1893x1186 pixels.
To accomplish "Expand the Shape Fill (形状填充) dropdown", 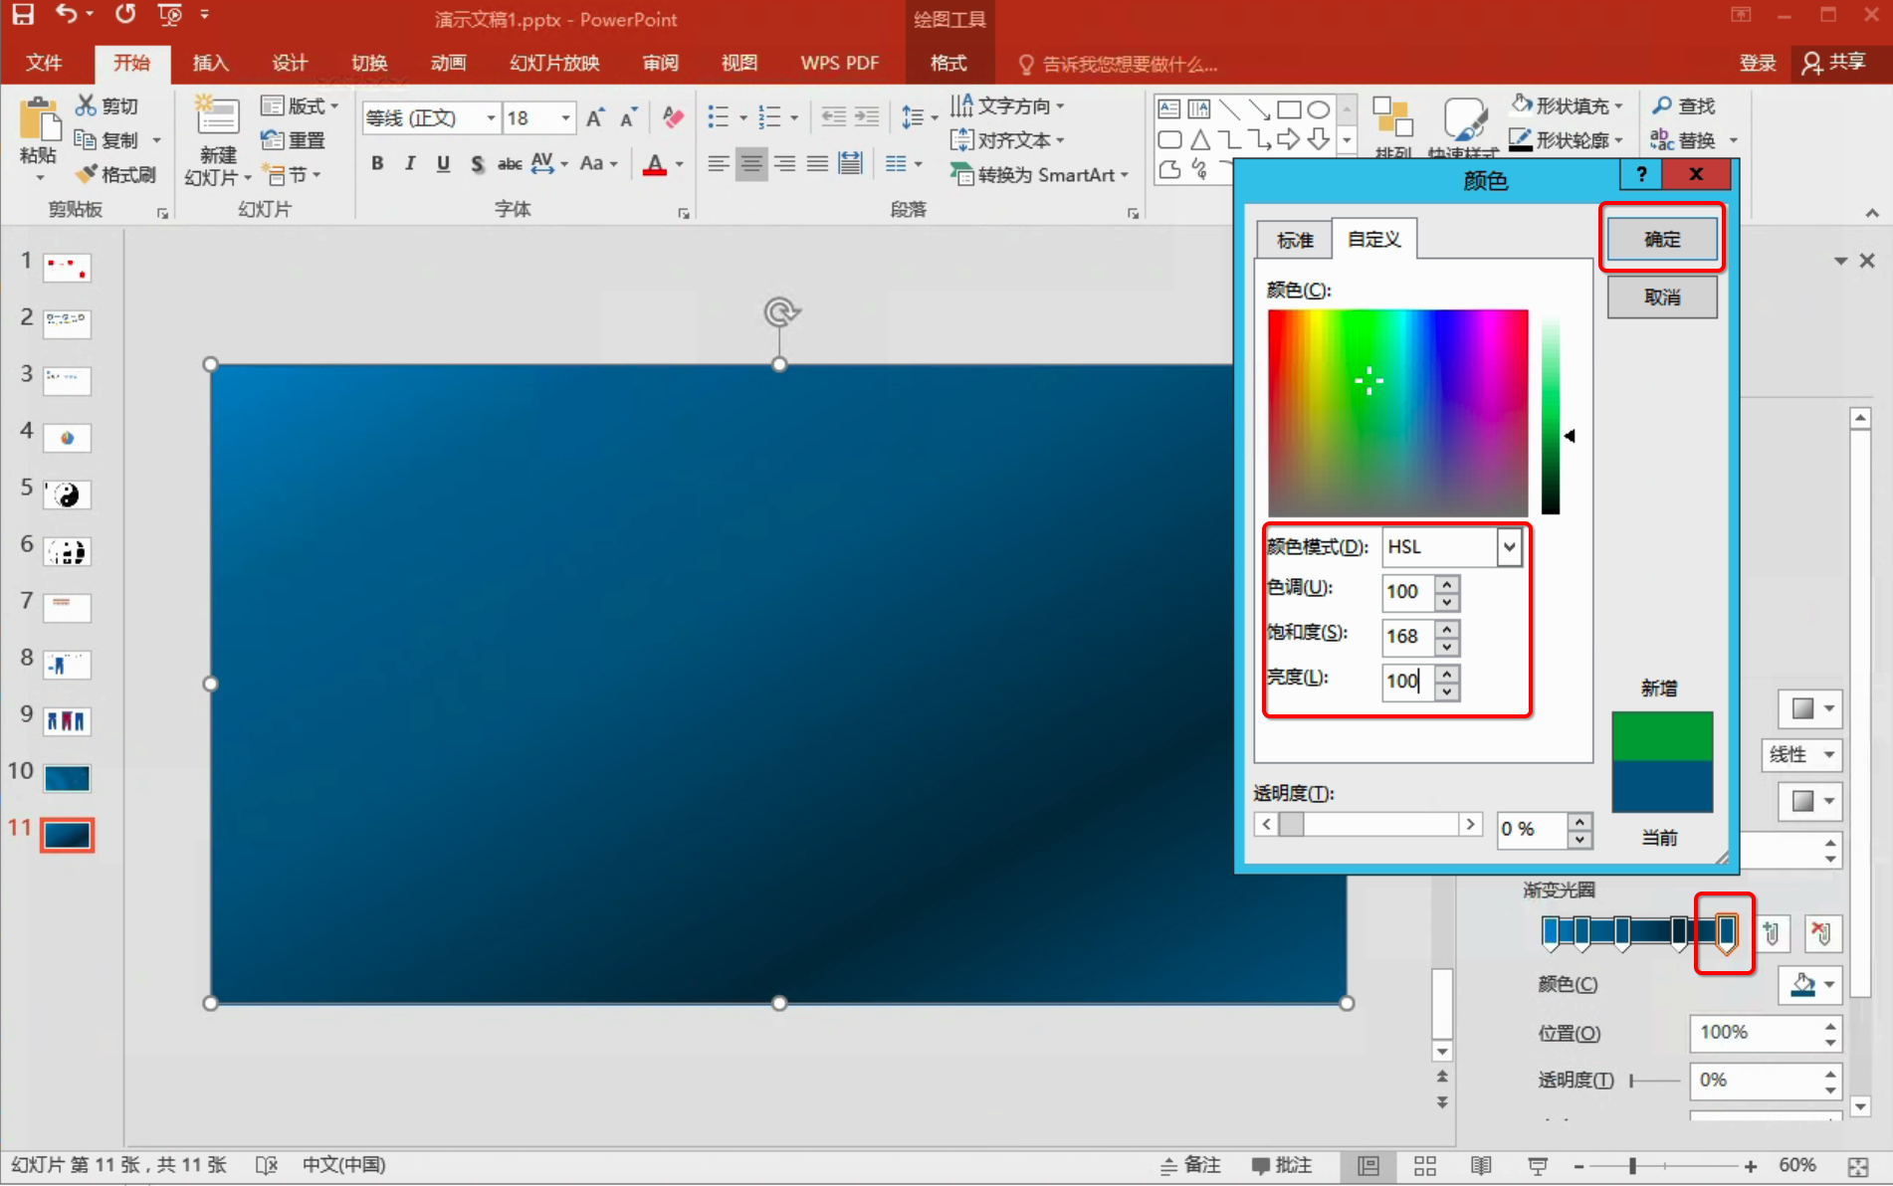I will coord(1619,105).
